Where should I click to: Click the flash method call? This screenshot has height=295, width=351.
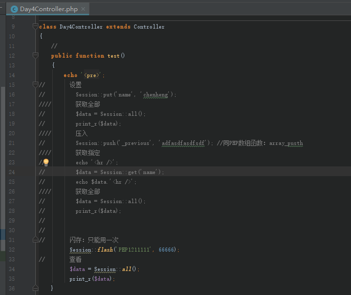(x=106, y=250)
